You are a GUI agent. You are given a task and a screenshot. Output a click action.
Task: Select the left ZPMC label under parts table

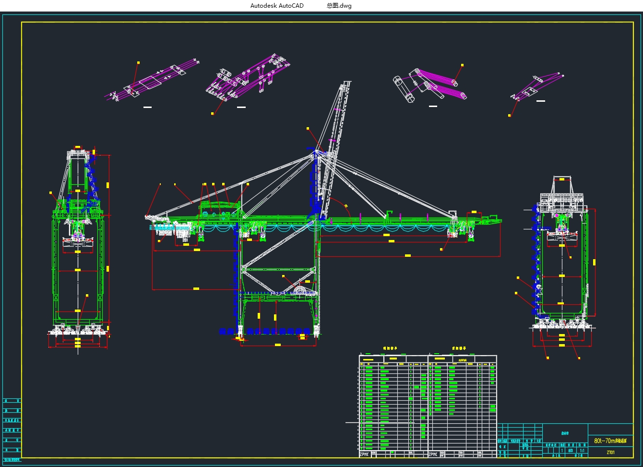click(365, 454)
